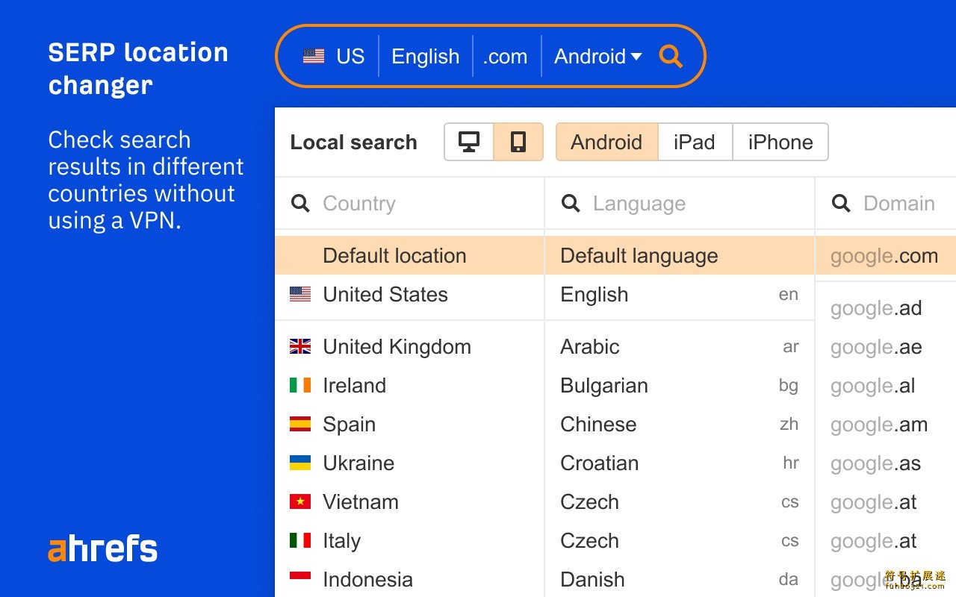Image resolution: width=956 pixels, height=597 pixels.
Task: Click the United Kingdom flag icon
Action: [300, 346]
